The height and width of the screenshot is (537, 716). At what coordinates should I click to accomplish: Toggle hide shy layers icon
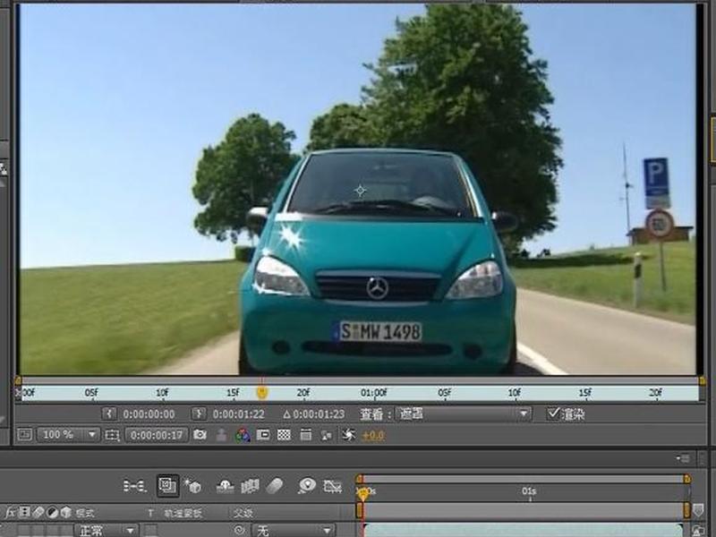[x=225, y=486]
